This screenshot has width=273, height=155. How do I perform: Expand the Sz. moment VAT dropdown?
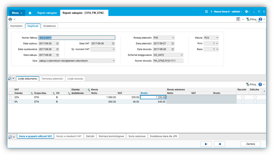point(113,49)
